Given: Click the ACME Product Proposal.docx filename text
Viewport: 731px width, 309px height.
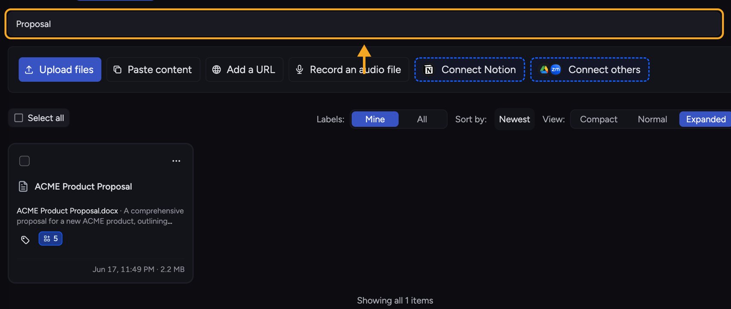Looking at the screenshot, I should pyautogui.click(x=67, y=211).
